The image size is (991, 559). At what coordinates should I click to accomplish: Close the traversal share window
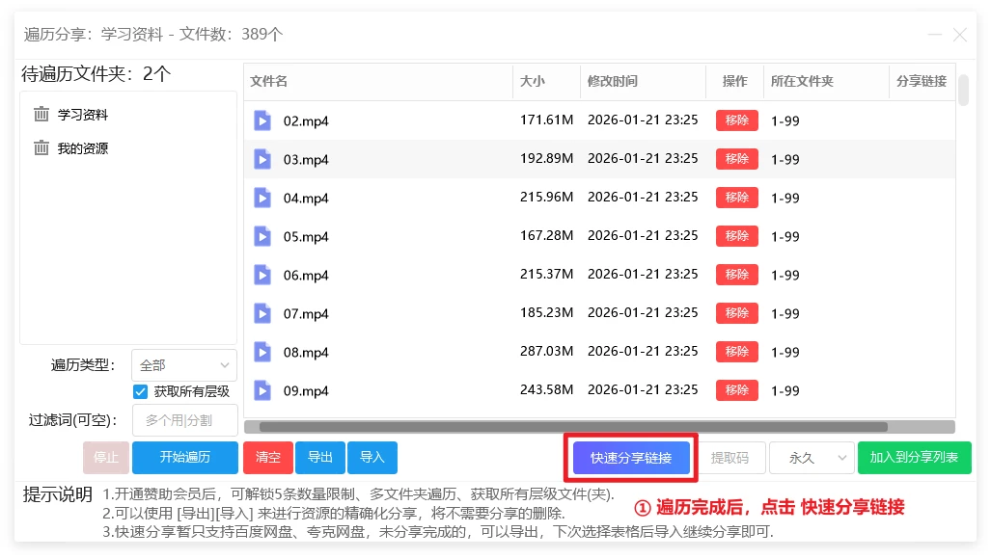[959, 35]
